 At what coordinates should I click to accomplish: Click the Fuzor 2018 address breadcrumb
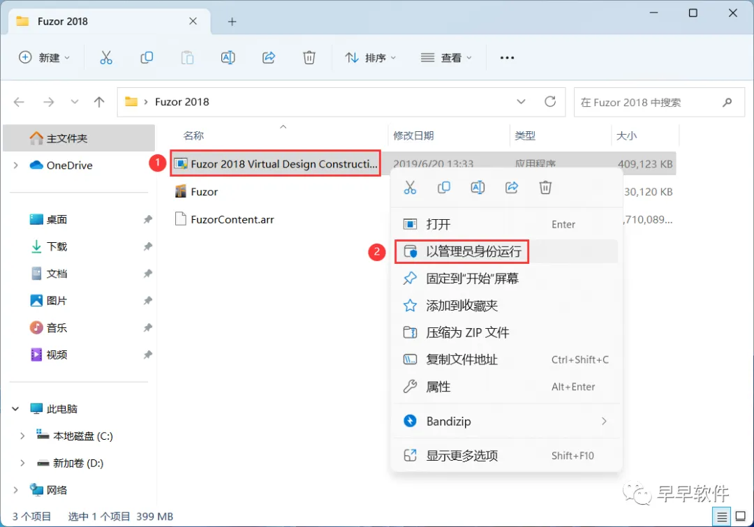tap(182, 102)
